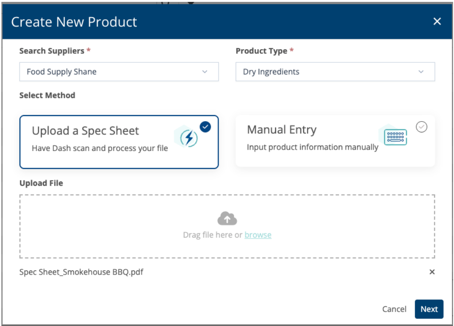Click the chevron arrow in Search Suppliers field
Image resolution: width=454 pixels, height=326 pixels.
pos(205,72)
